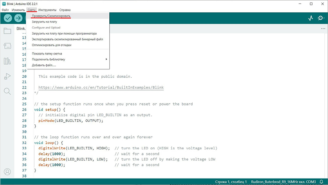The image size is (328, 185).
Task: Click the setup function comment on line 25
Action: tap(113, 104)
